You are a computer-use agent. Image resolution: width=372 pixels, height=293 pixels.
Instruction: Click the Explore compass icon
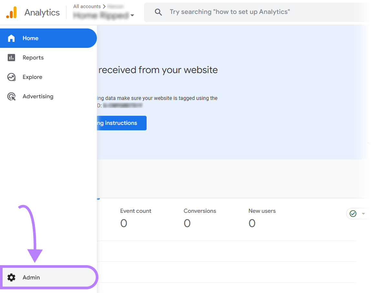point(11,77)
